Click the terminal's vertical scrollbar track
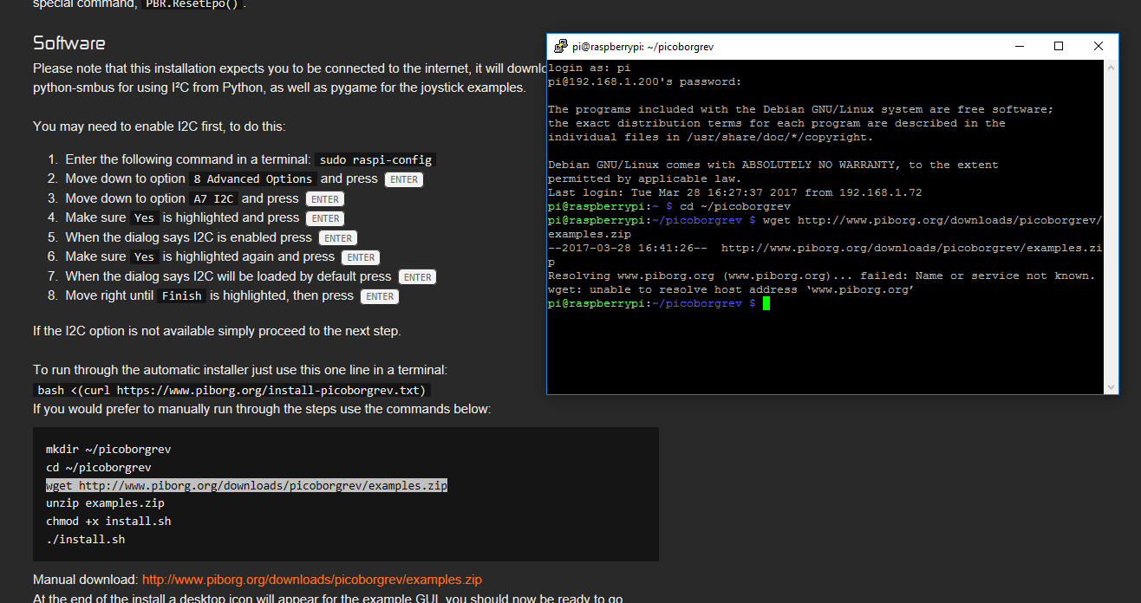This screenshot has height=603, width=1141. (1111, 225)
